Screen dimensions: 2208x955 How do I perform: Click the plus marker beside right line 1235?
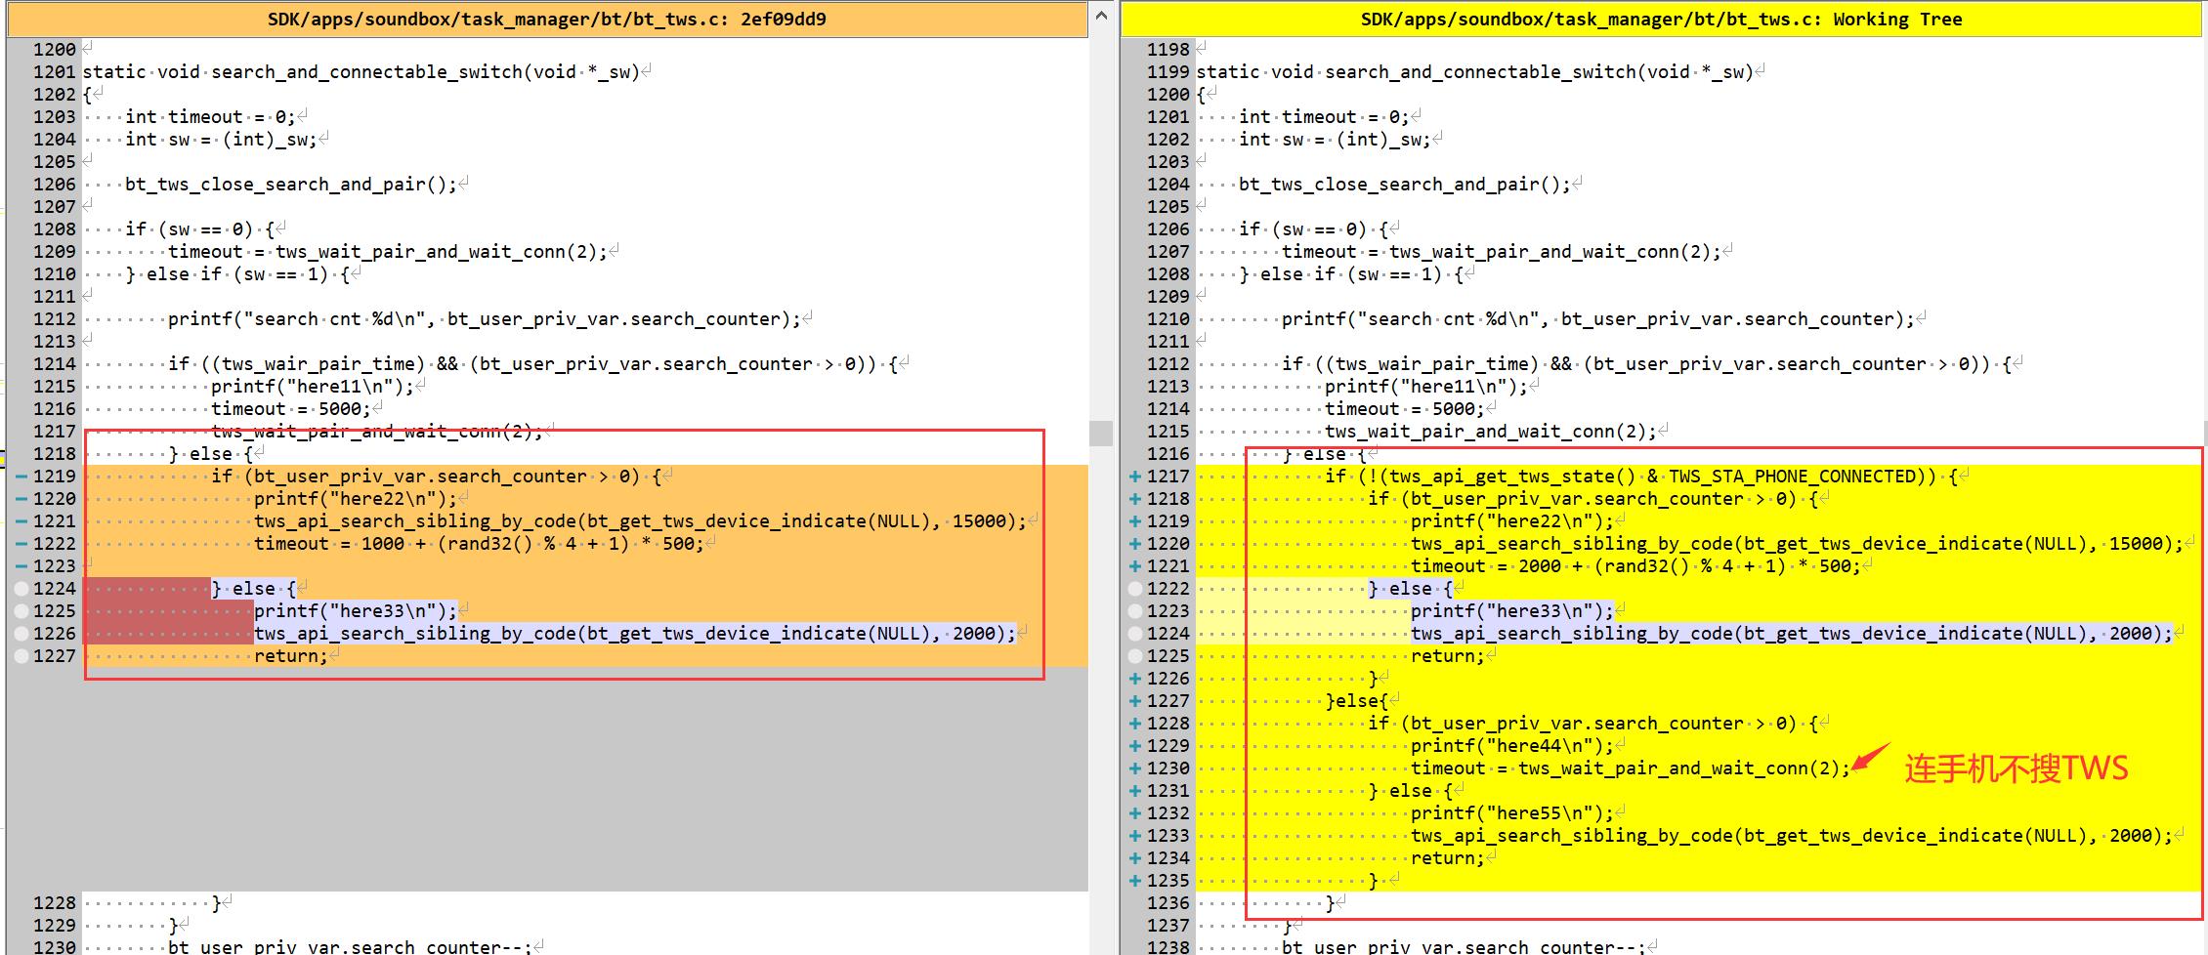pyautogui.click(x=1135, y=881)
